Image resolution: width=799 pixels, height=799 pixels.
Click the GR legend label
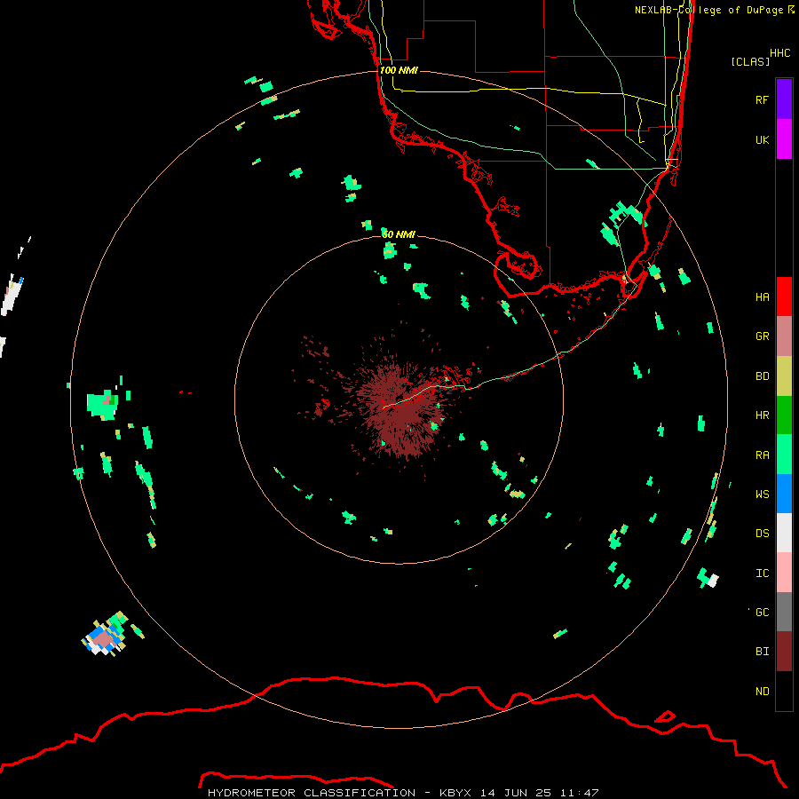pyautogui.click(x=762, y=336)
